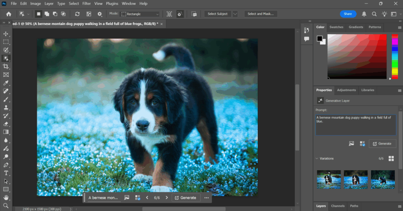The image size is (403, 211).
Task: Click the Select and Mask button
Action: tap(260, 14)
